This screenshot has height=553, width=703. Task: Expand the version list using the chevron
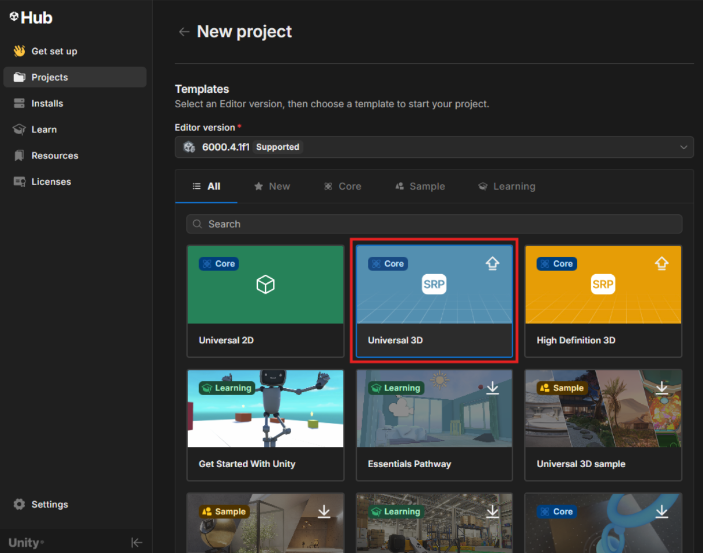coord(683,147)
